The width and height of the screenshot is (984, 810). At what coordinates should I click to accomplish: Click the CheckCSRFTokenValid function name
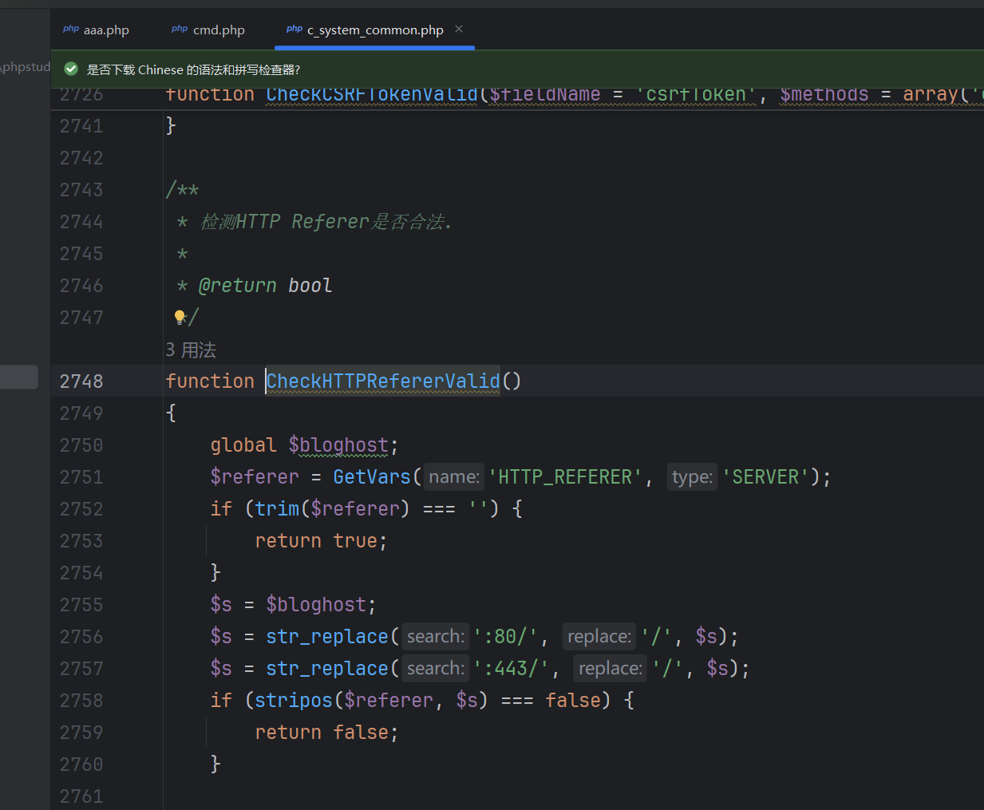click(x=372, y=95)
